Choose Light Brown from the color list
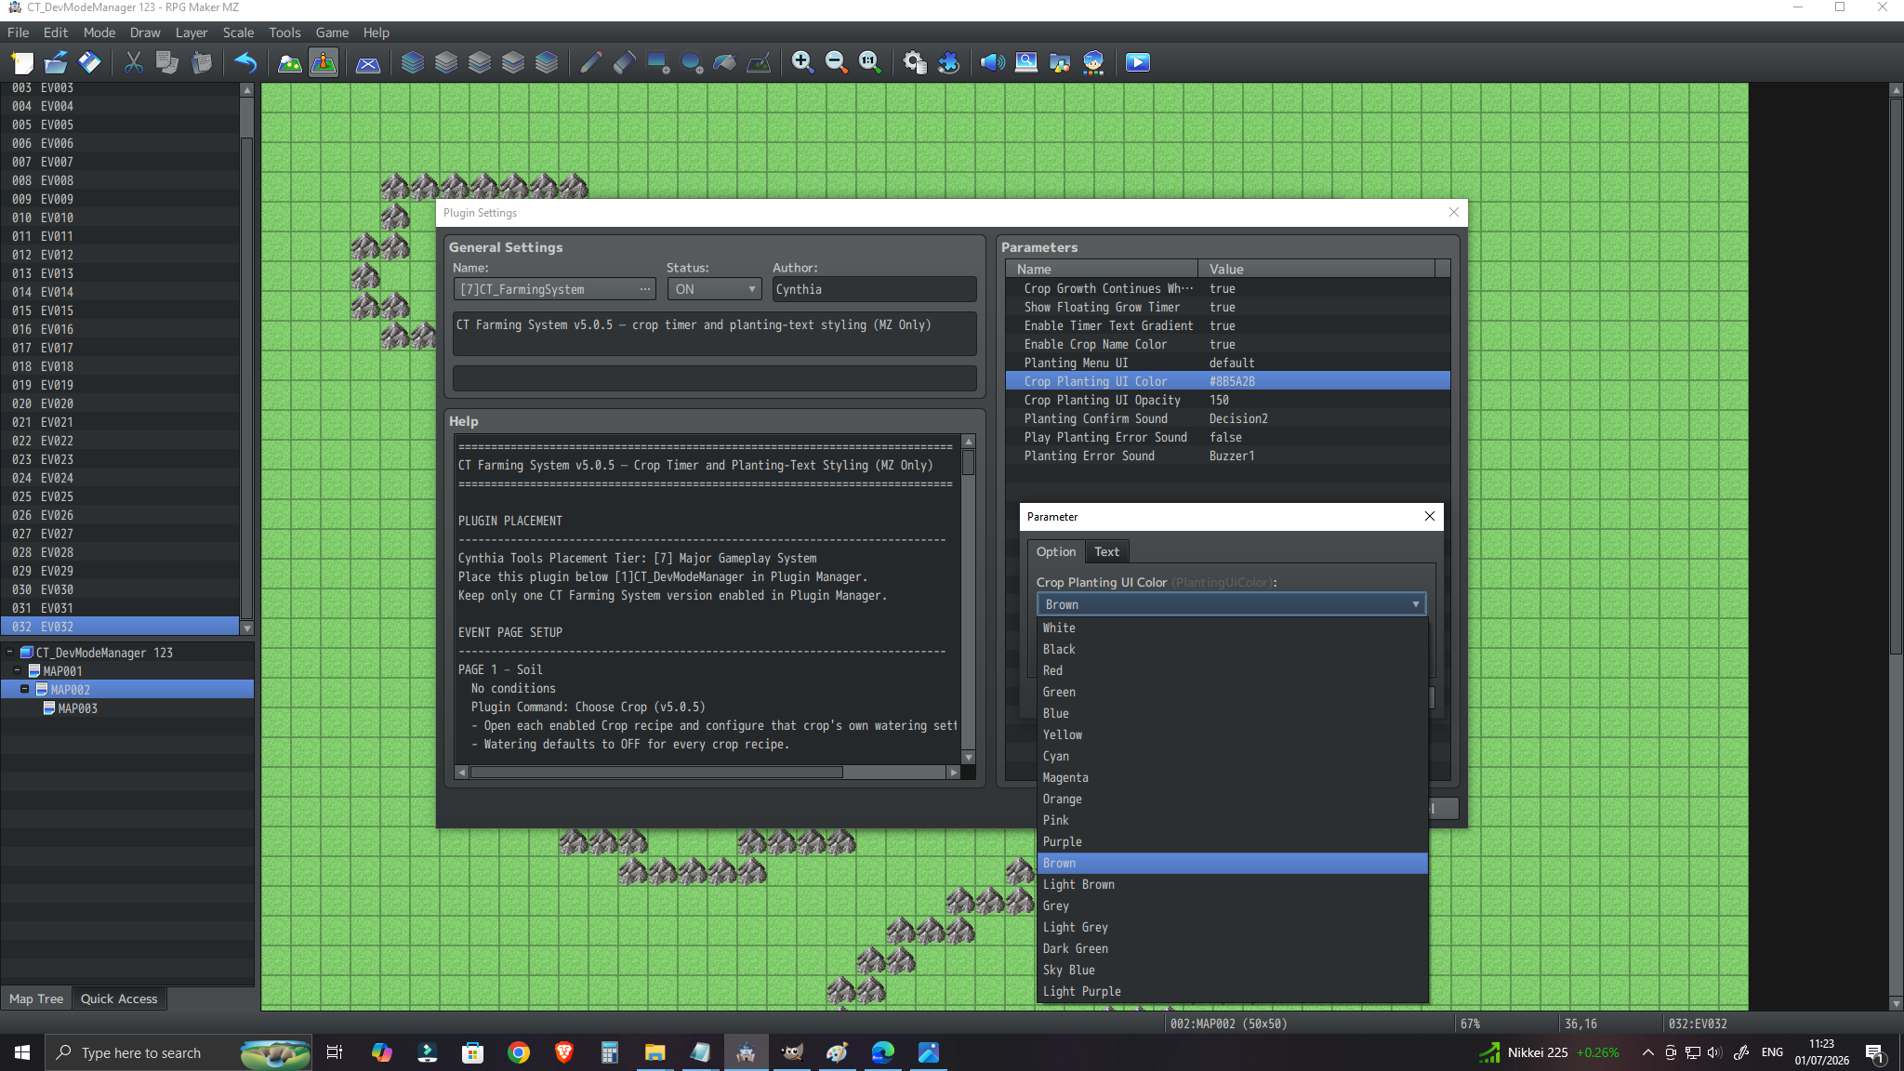The image size is (1904, 1071). tap(1232, 884)
